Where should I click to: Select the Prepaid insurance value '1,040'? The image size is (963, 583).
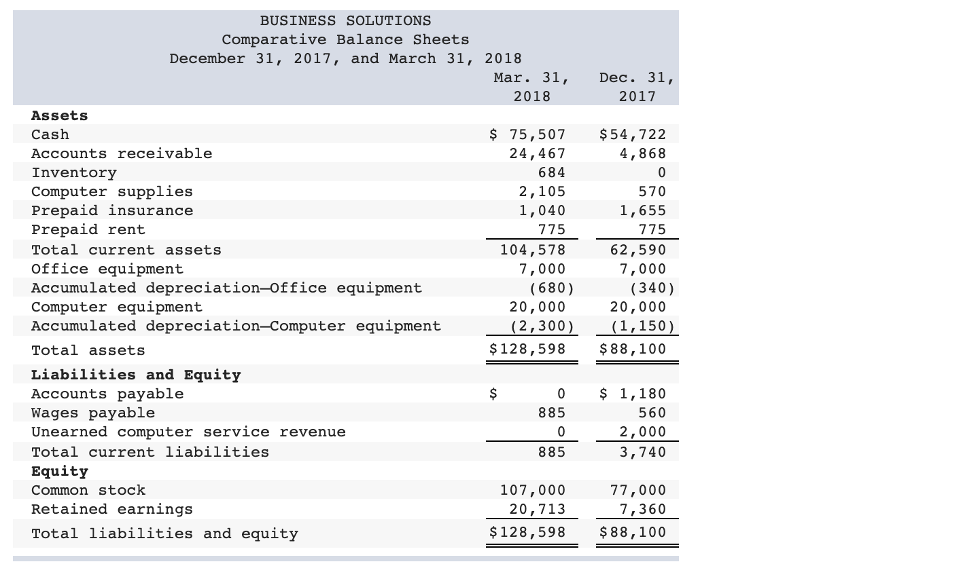click(542, 210)
